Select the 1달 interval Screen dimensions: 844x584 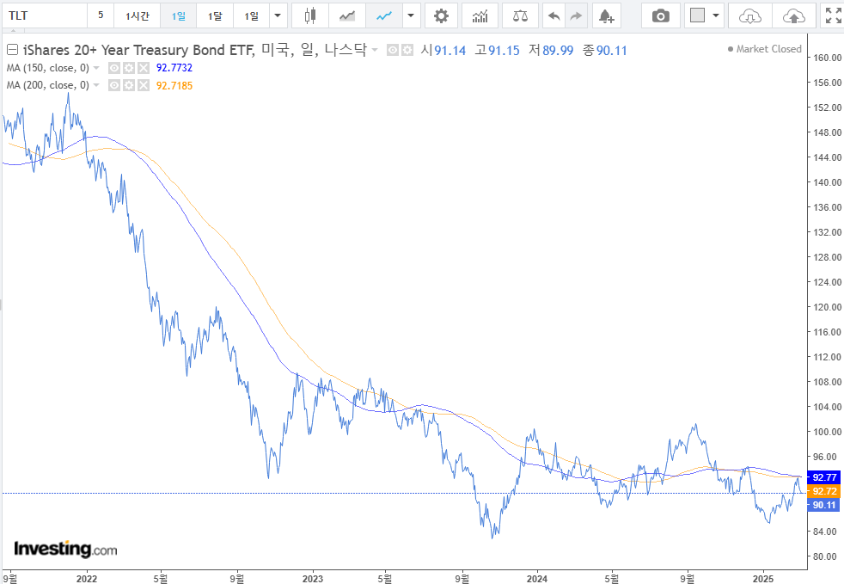216,15
